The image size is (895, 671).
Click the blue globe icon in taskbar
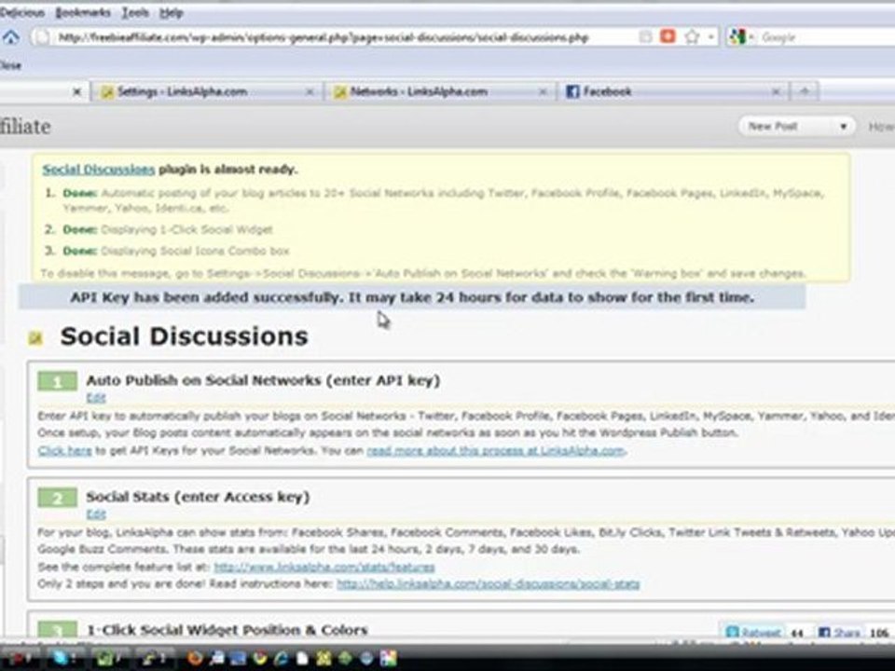(367, 658)
